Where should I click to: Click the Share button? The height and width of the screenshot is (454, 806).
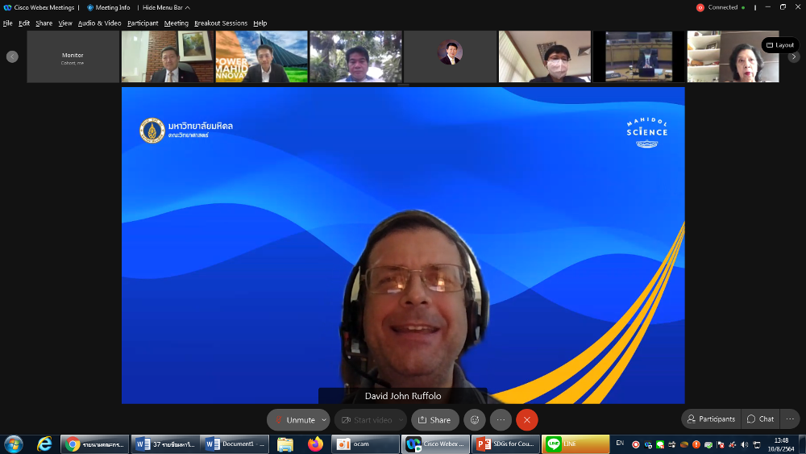coord(434,419)
